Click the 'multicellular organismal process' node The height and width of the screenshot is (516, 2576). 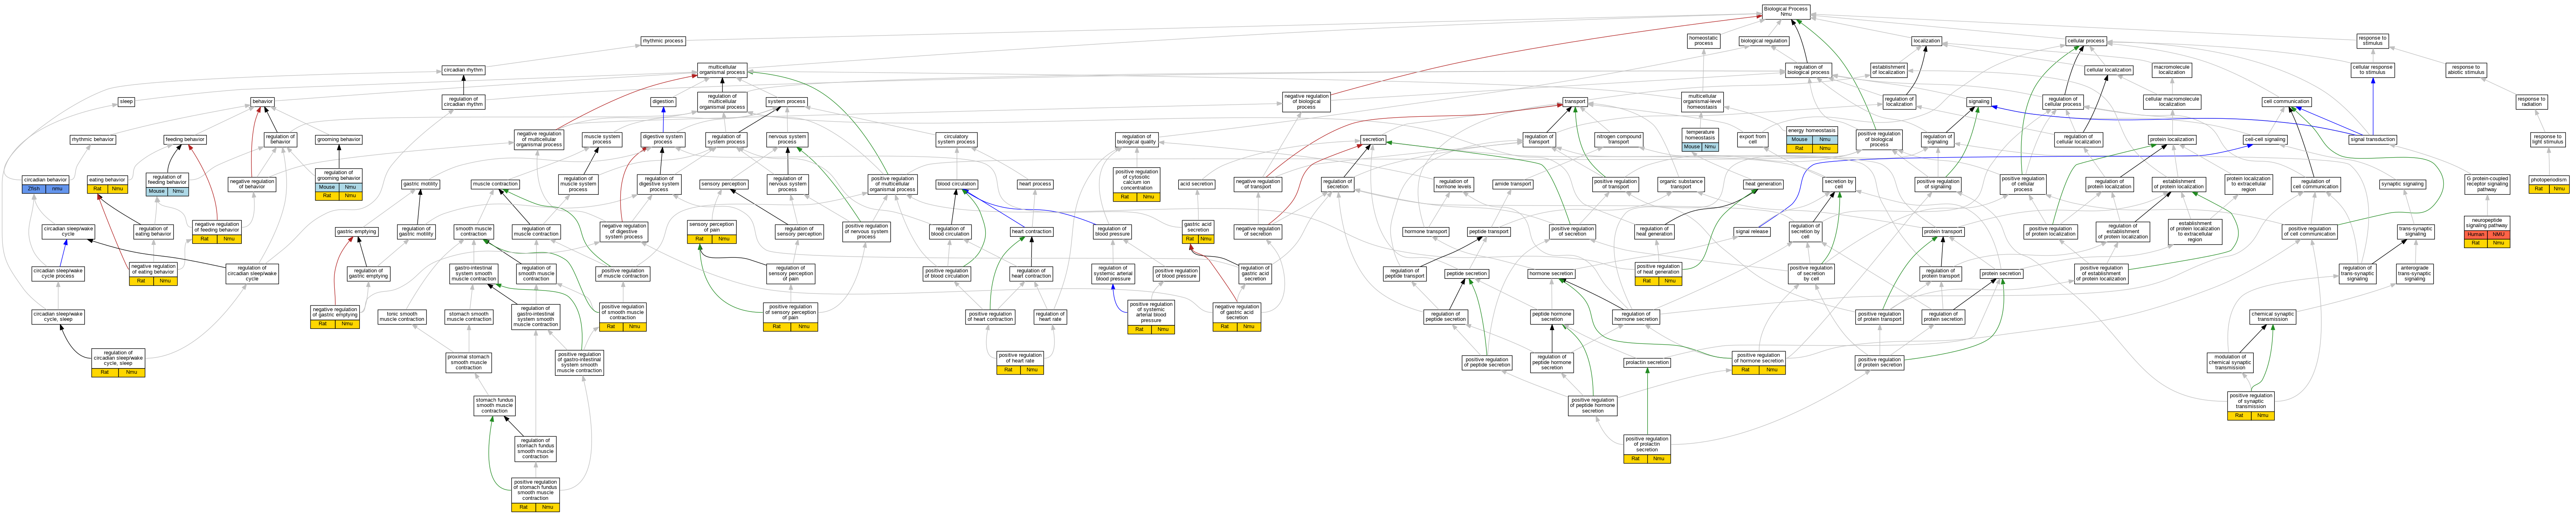pyautogui.click(x=722, y=70)
